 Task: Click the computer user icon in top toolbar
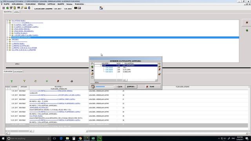click(101, 8)
